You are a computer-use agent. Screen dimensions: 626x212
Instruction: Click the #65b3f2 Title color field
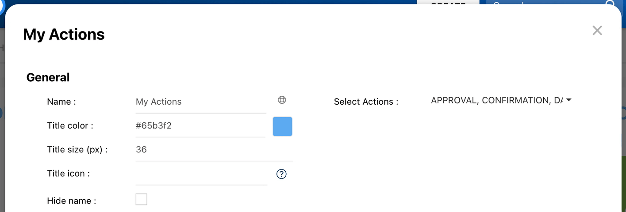(200, 125)
